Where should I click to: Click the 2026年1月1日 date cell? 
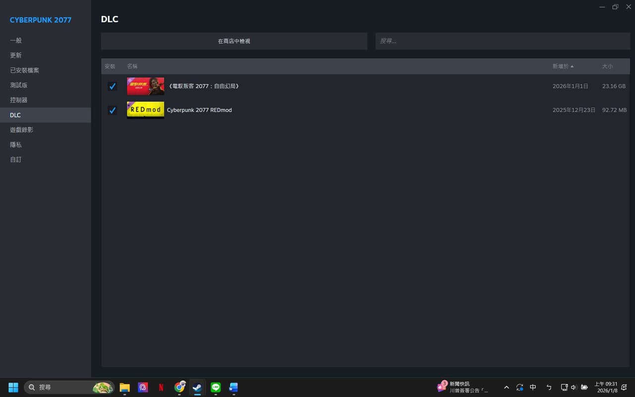tap(571, 86)
